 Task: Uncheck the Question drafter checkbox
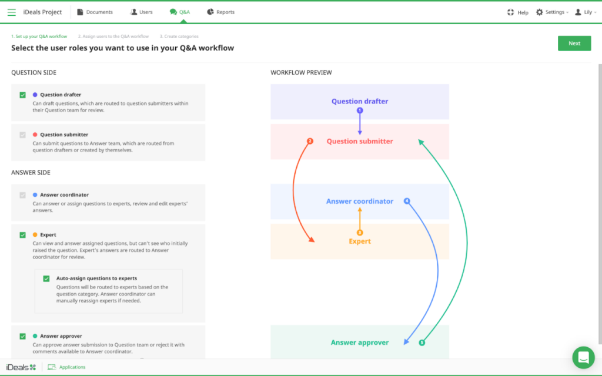click(23, 95)
